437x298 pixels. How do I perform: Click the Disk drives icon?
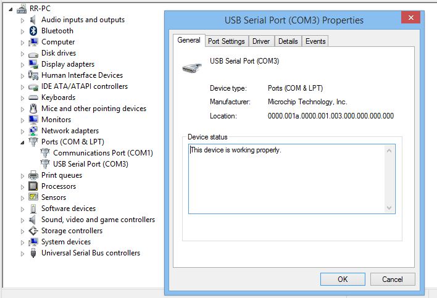34,53
